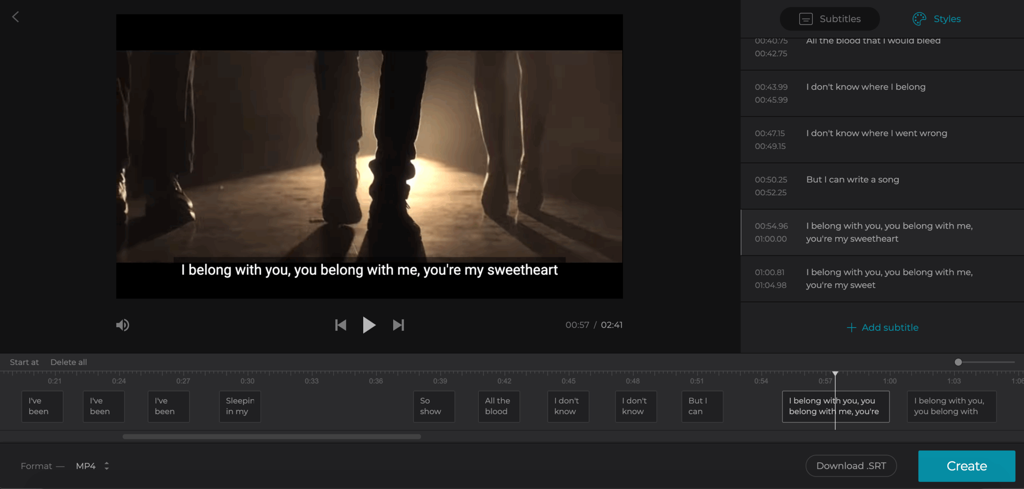Click the back arrow icon
This screenshot has width=1024, height=489.
16,17
